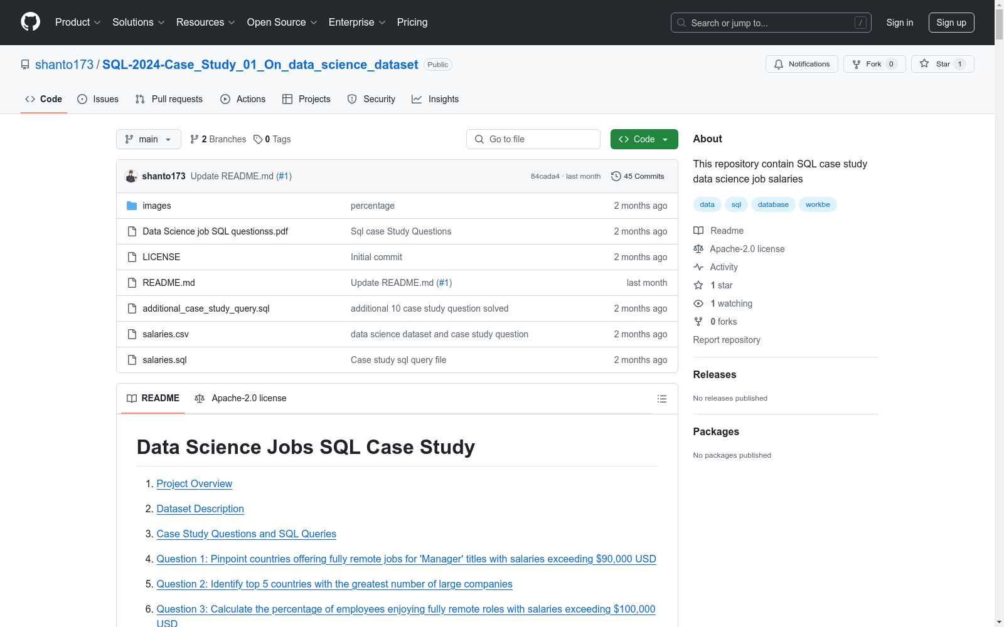
Task: Expand the Product menu
Action: pos(78,23)
